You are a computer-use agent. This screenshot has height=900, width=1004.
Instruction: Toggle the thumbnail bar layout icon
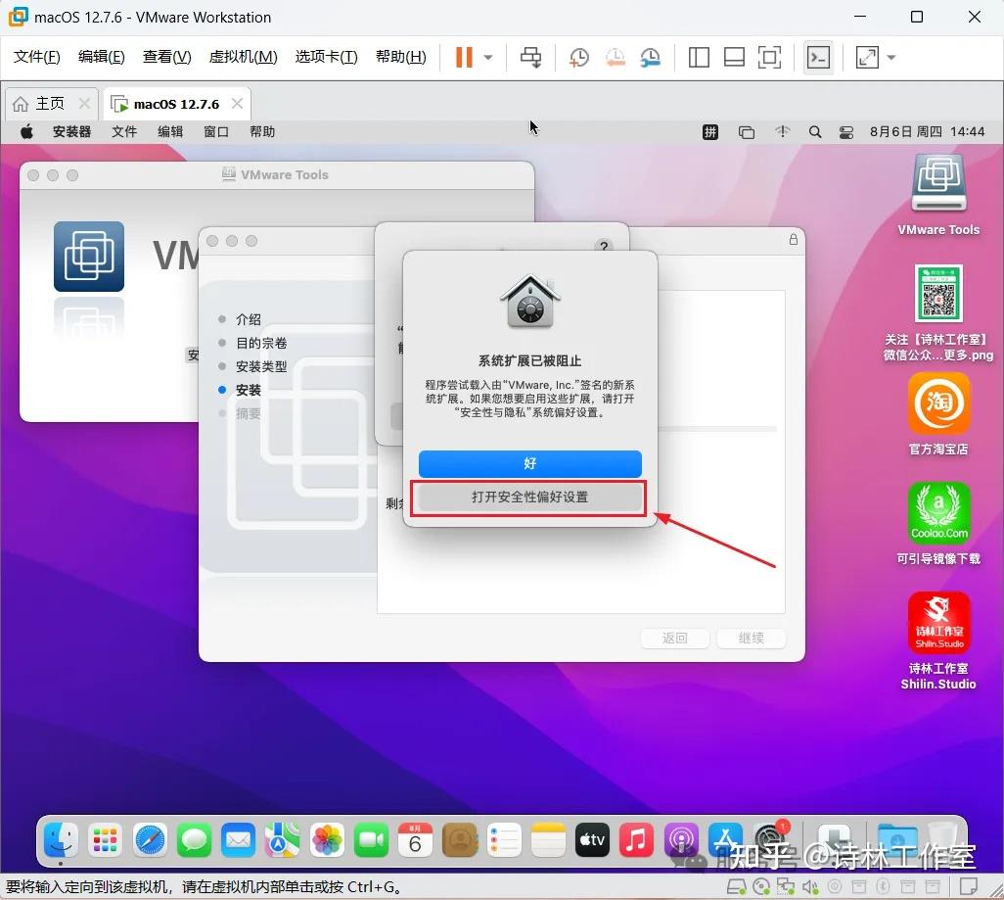coord(734,57)
